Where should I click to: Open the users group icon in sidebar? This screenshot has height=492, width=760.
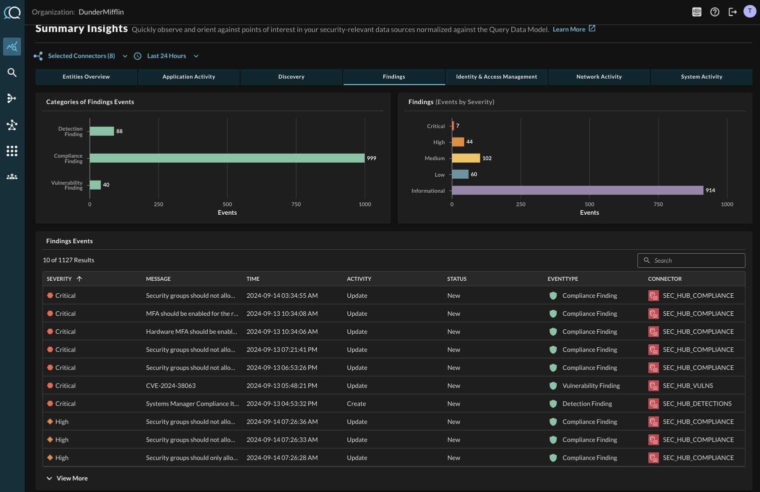click(x=12, y=177)
